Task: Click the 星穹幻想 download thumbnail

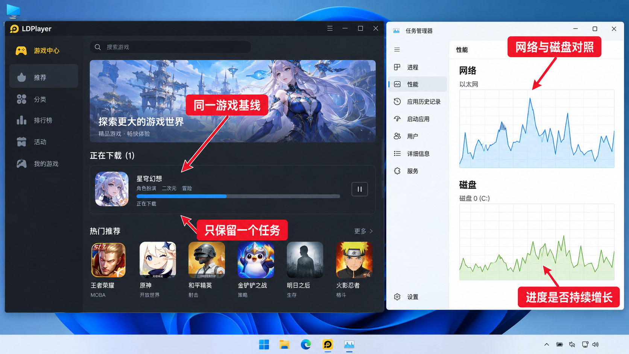Action: (x=112, y=189)
